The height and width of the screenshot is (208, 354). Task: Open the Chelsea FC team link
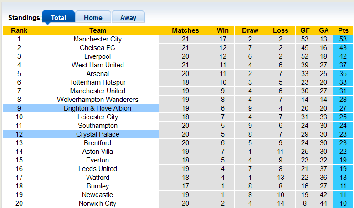pos(97,48)
